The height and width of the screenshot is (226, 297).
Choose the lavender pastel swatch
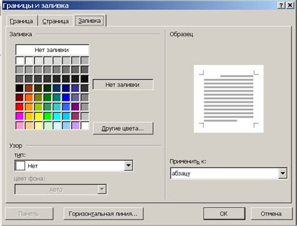(76, 126)
